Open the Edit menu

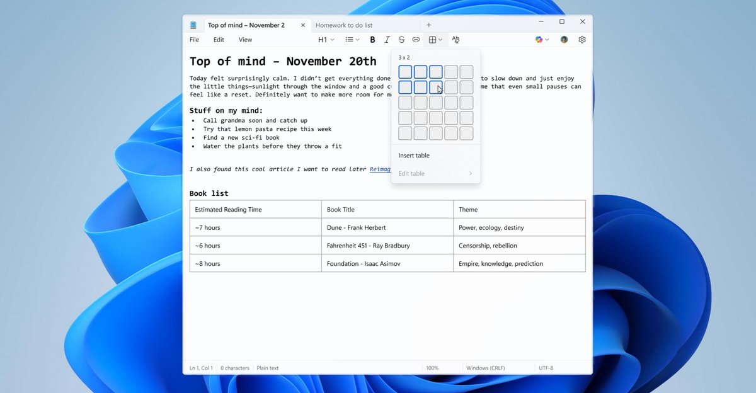click(x=218, y=39)
